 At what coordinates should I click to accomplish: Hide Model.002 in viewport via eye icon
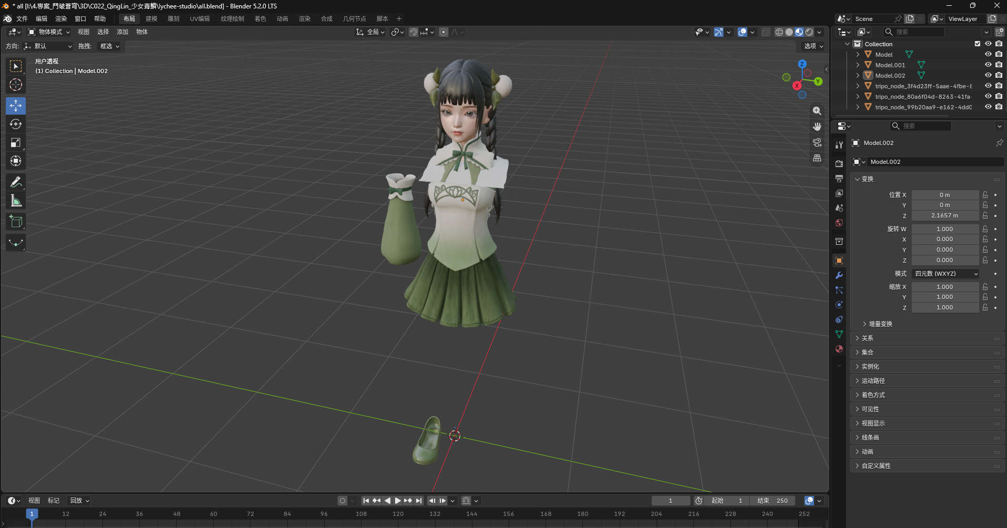pyautogui.click(x=988, y=76)
